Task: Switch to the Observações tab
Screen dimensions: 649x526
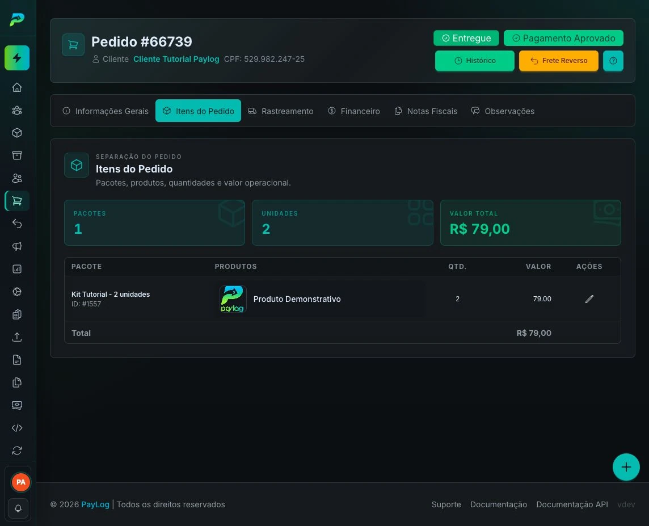Action: pos(503,111)
